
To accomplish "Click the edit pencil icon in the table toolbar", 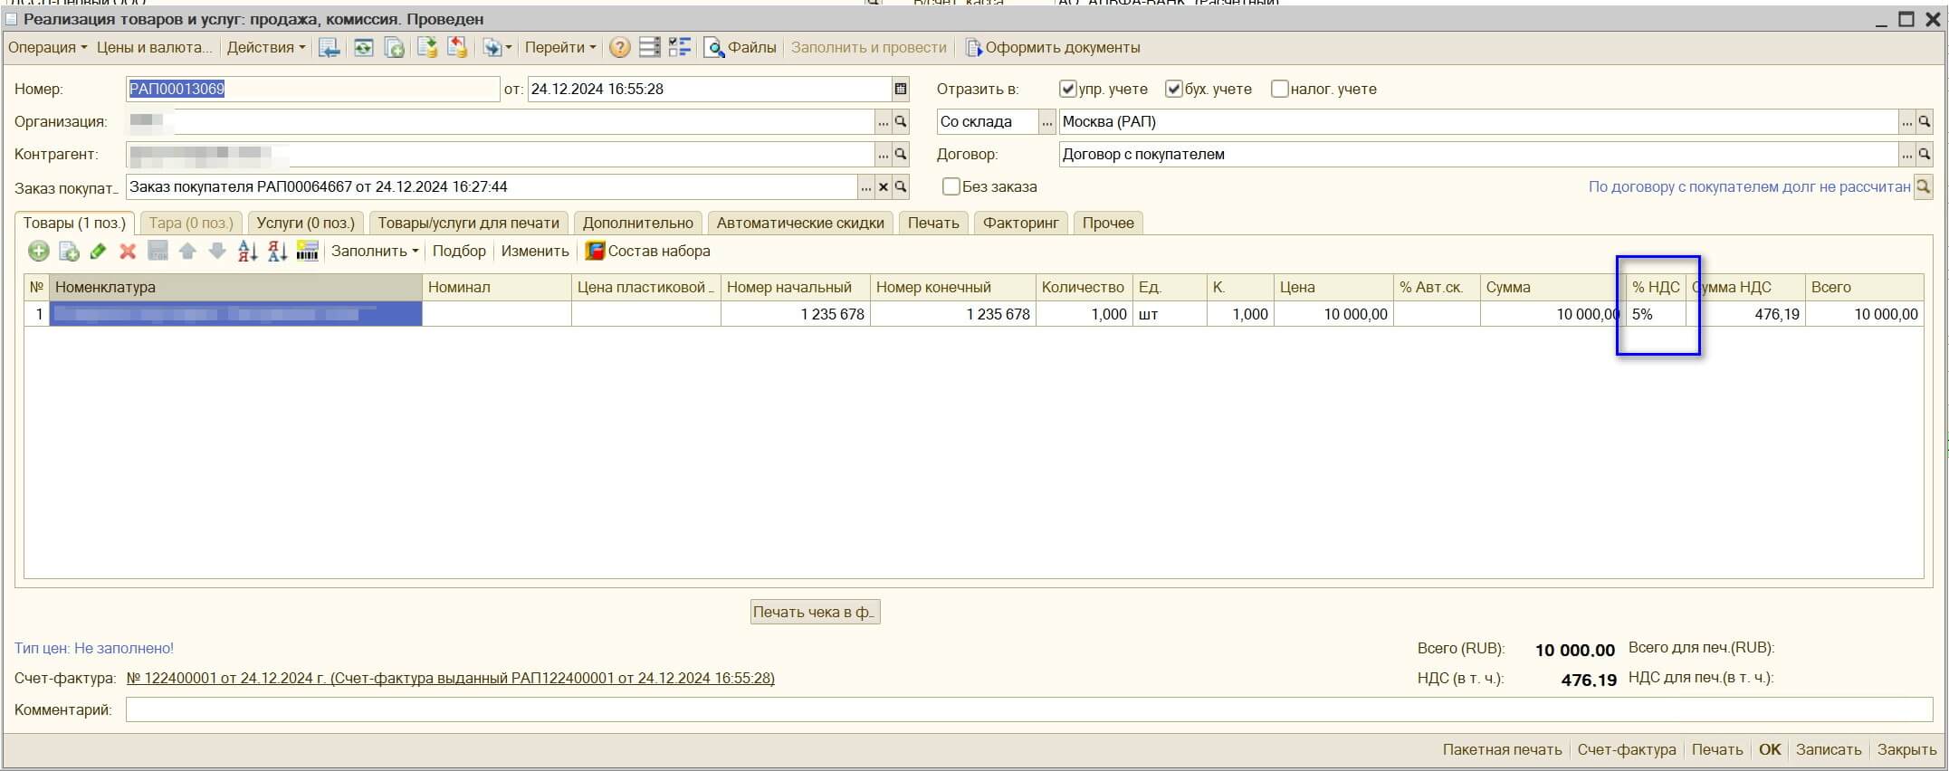I will point(98,252).
